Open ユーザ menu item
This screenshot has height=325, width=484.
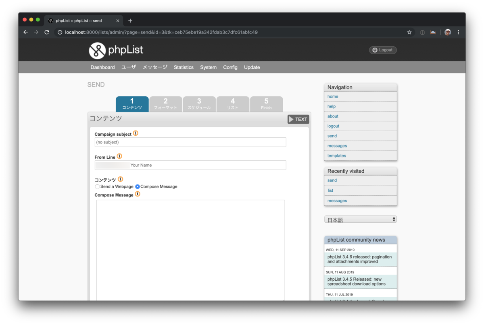[x=129, y=67]
